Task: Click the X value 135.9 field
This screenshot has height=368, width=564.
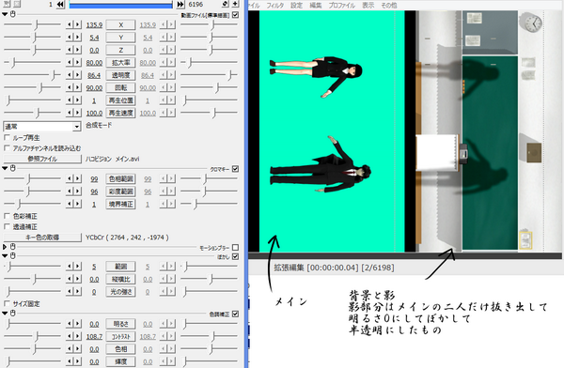Action: (94, 24)
